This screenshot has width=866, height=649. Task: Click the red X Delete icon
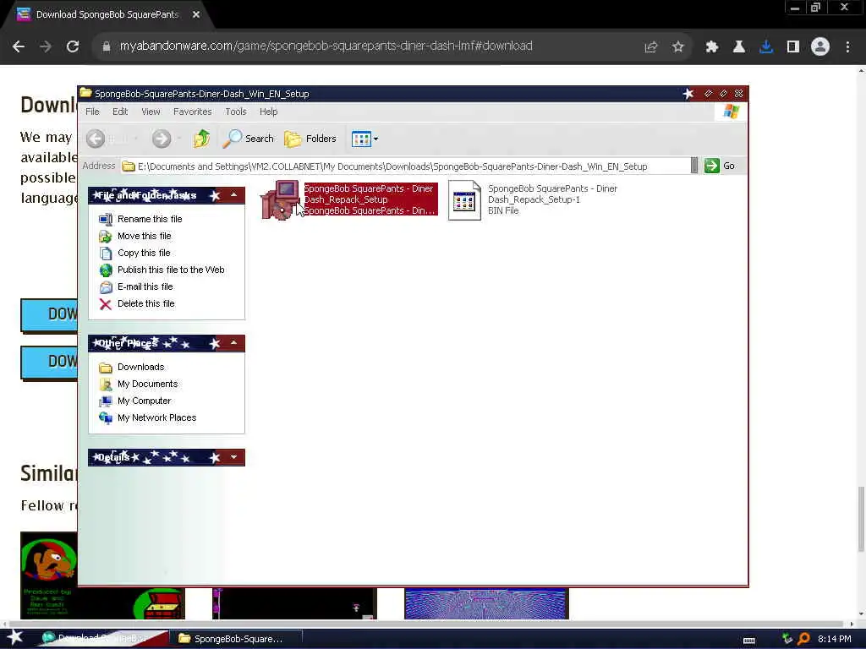pyautogui.click(x=106, y=304)
